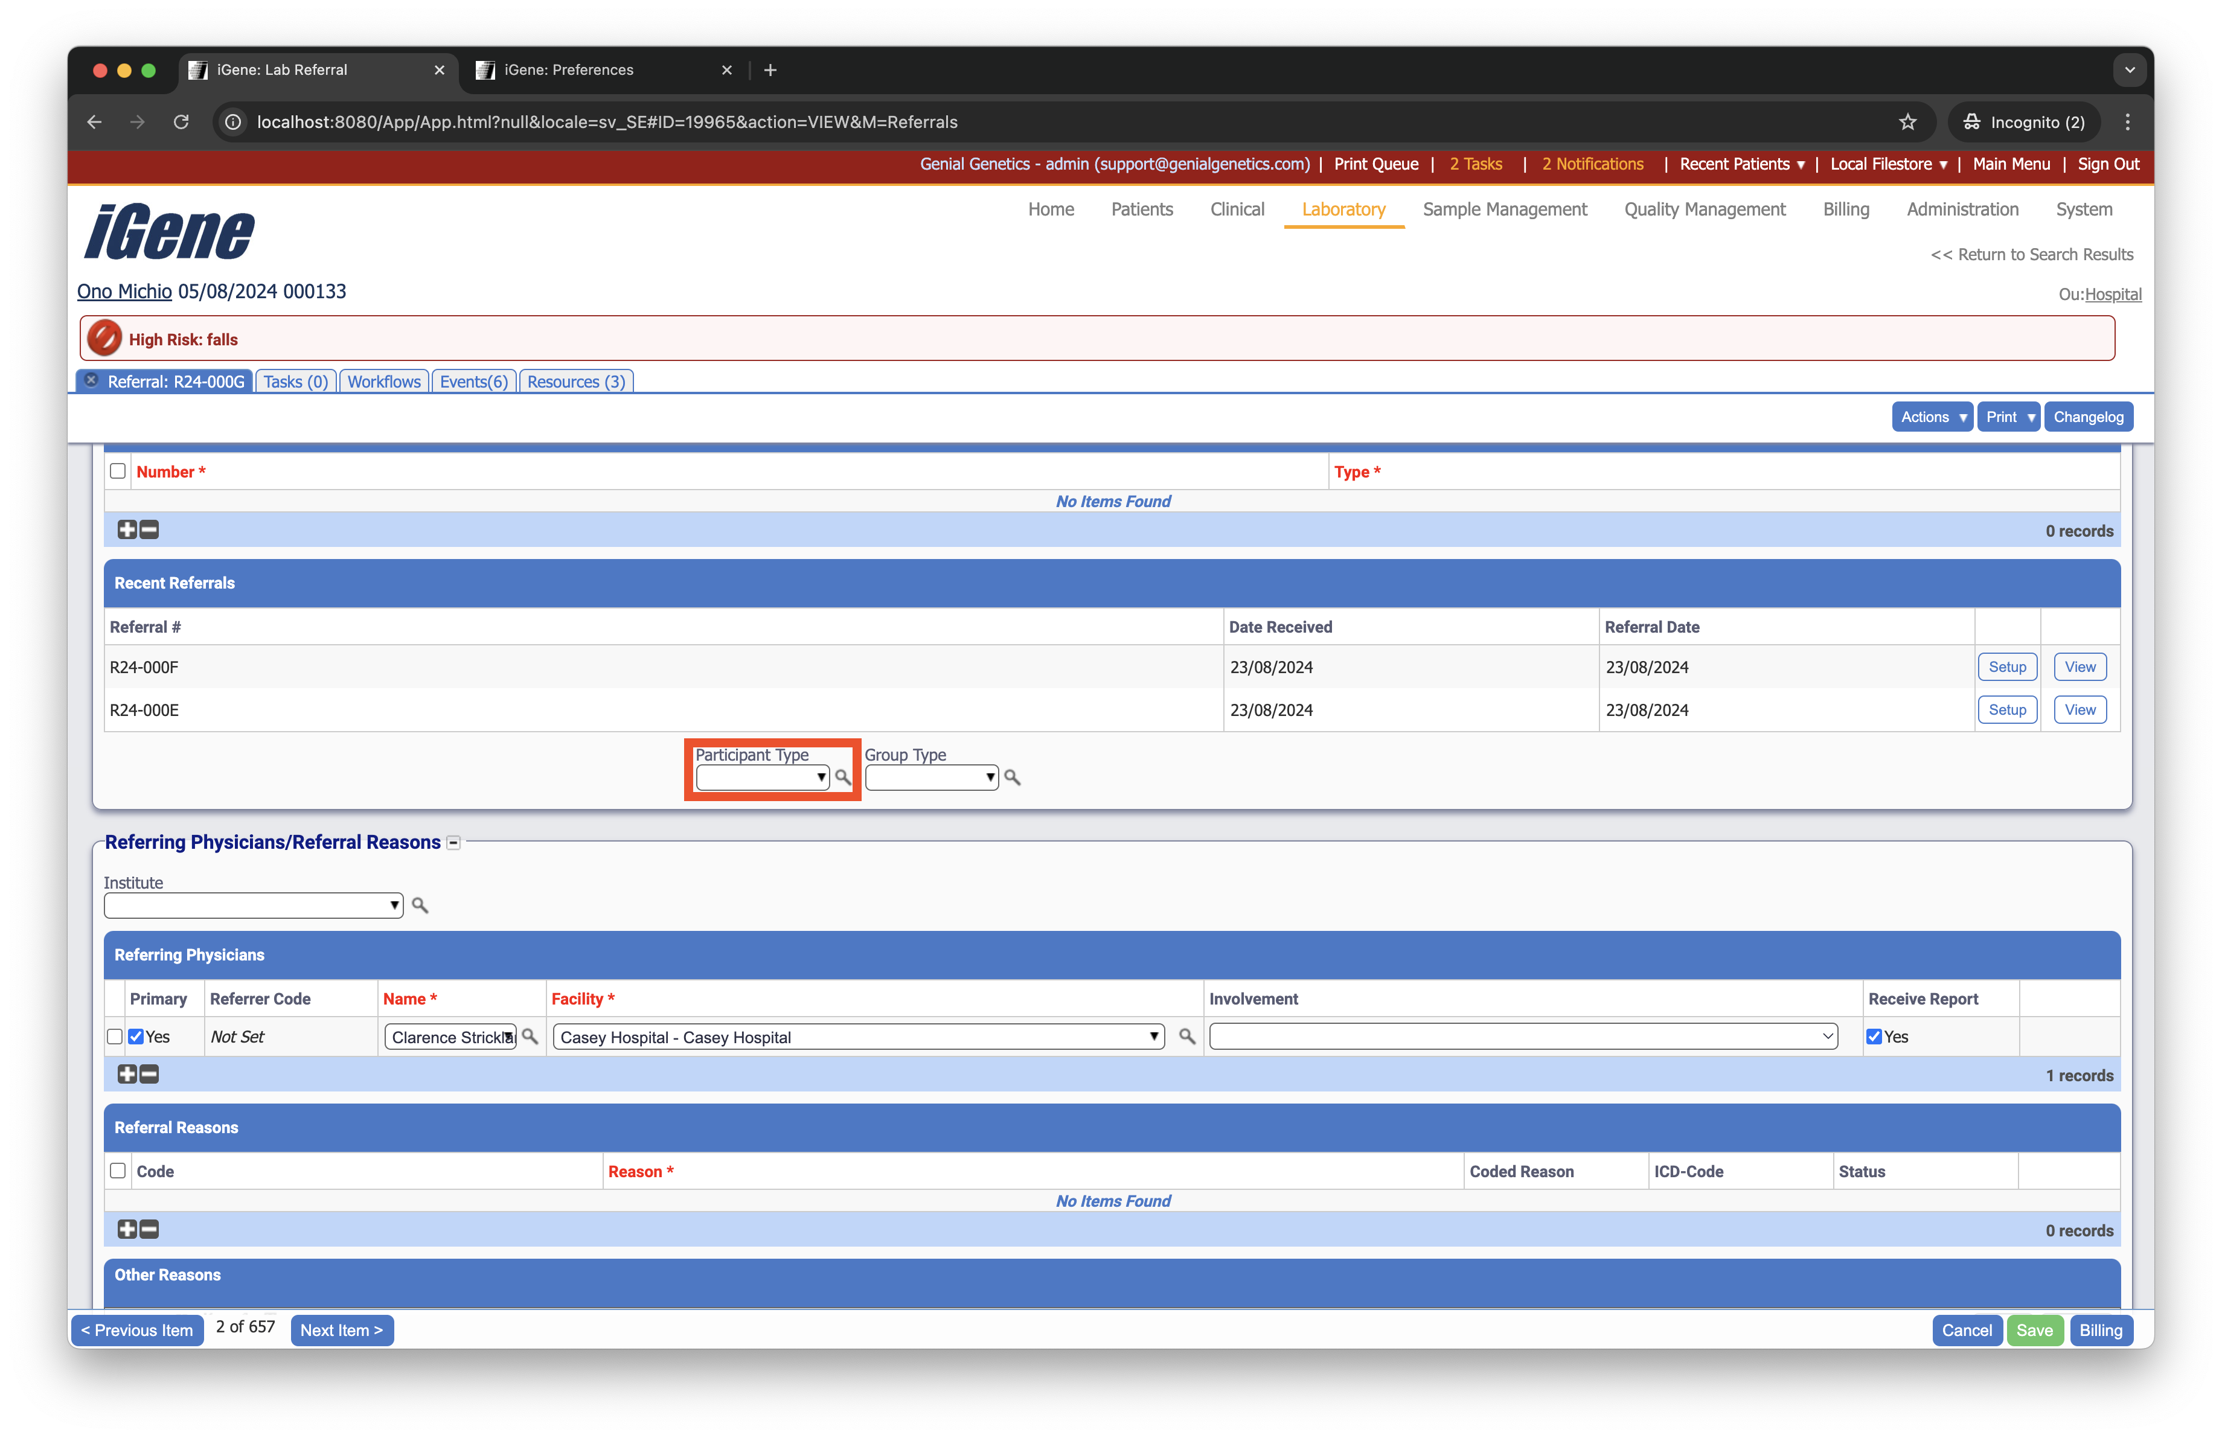The image size is (2222, 1438).
Task: Uncheck the Receive Report Yes checkbox
Action: tap(1873, 1036)
